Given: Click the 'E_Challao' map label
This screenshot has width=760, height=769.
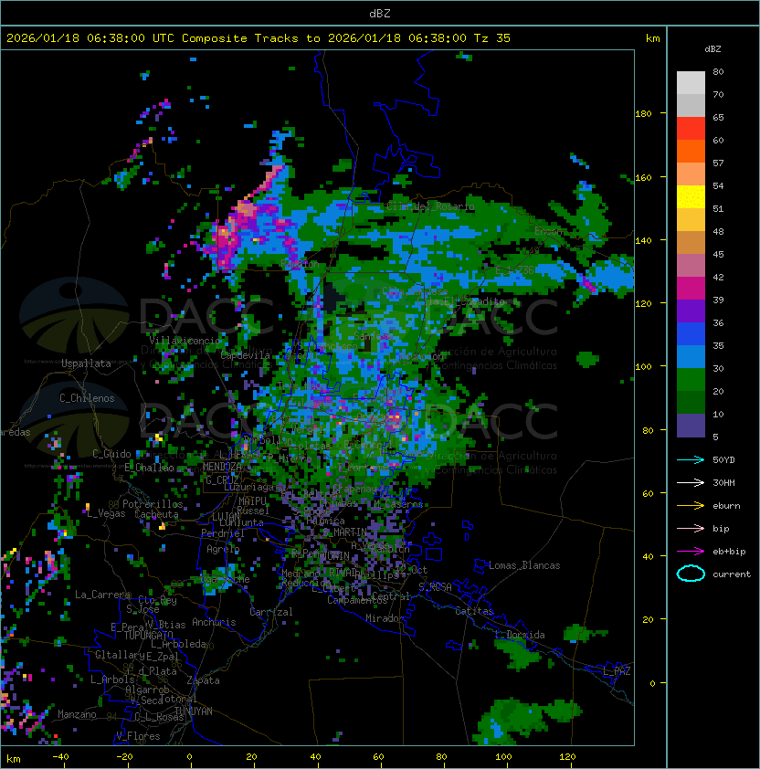Looking at the screenshot, I should [x=149, y=468].
